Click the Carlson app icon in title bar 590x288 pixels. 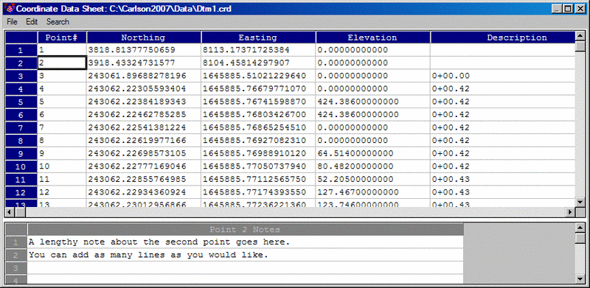(x=10, y=9)
